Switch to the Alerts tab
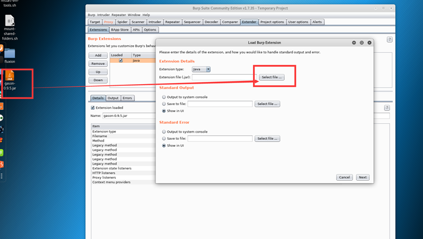The width and height of the screenshot is (423, 239). click(317, 22)
